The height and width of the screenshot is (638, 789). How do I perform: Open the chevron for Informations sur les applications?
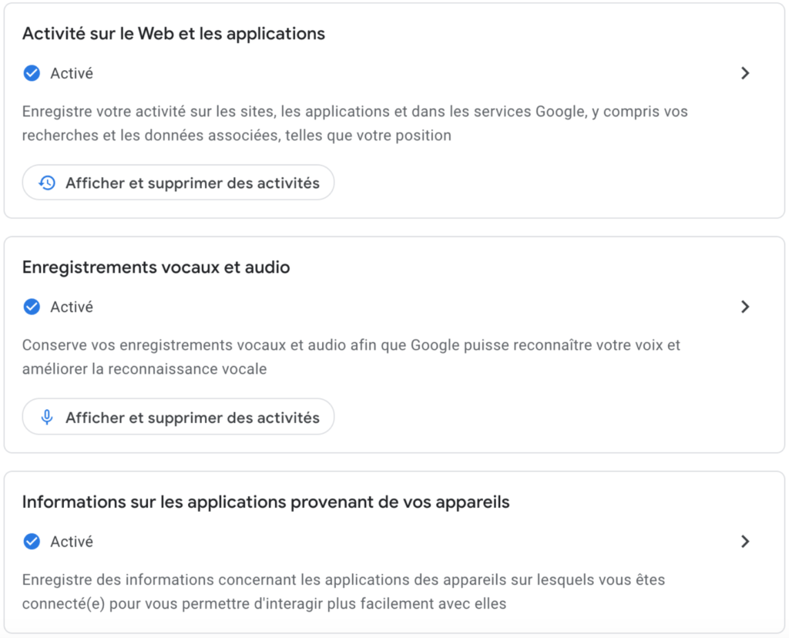[x=744, y=542]
